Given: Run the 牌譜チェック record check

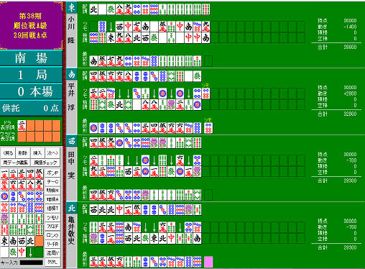Looking at the screenshot, I should [x=45, y=163].
